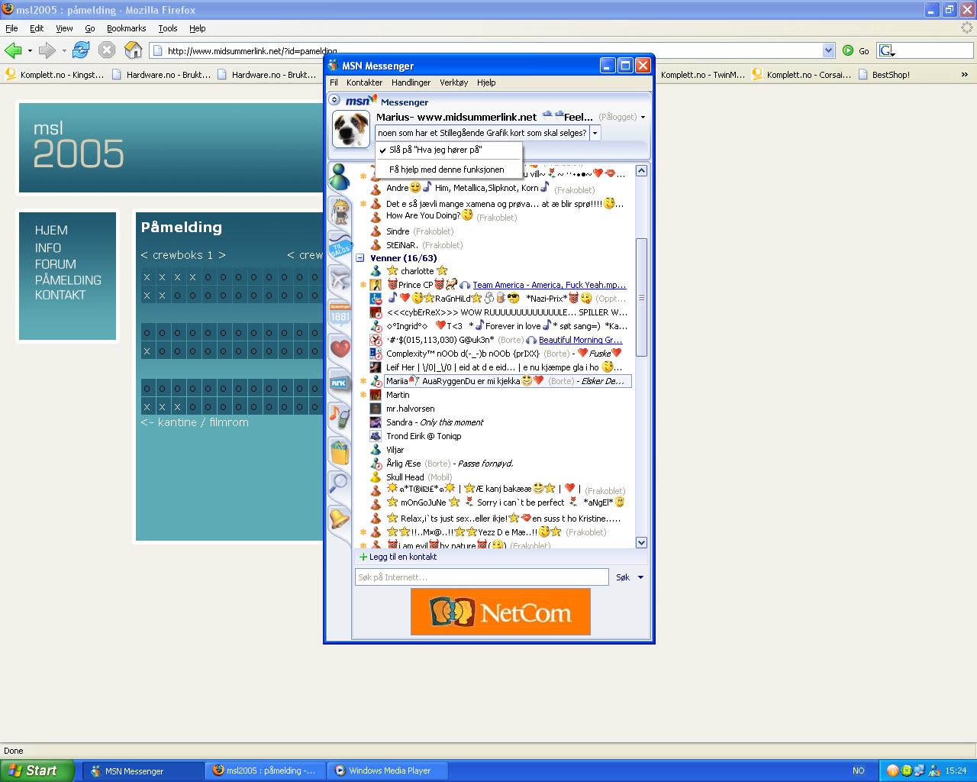Open 'Team America' song link by Prince CP

click(549, 285)
